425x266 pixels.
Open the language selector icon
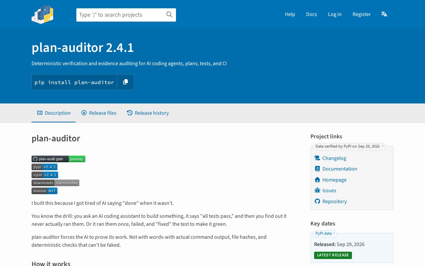click(x=384, y=14)
